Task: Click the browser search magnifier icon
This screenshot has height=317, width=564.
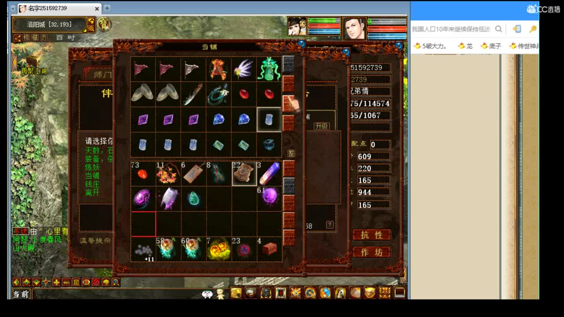Action: (498, 29)
